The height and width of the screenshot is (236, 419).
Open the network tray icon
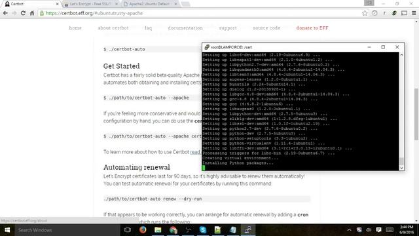pyautogui.click(x=359, y=230)
